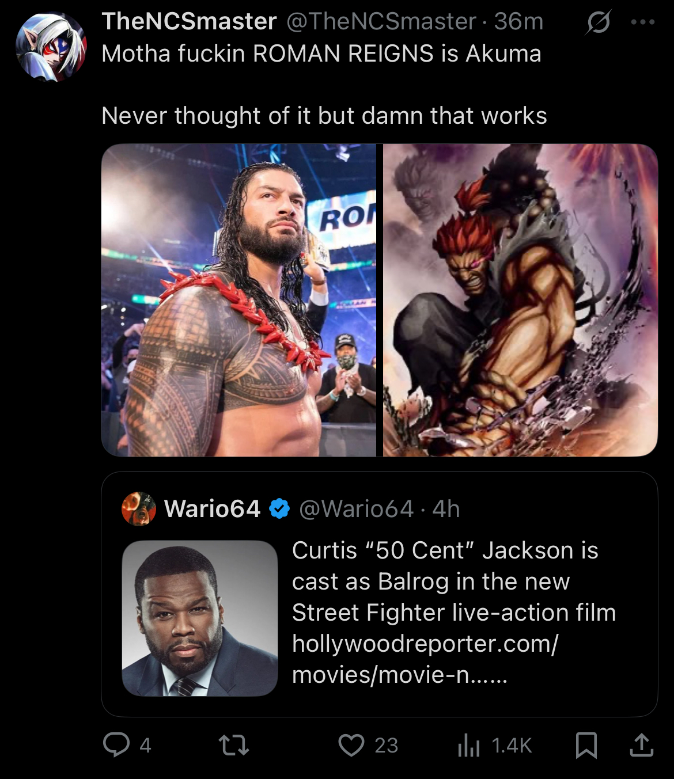Screen dimensions: 674x779
Task: Visit @TheNCSmaster handle link
Action: pos(381,22)
